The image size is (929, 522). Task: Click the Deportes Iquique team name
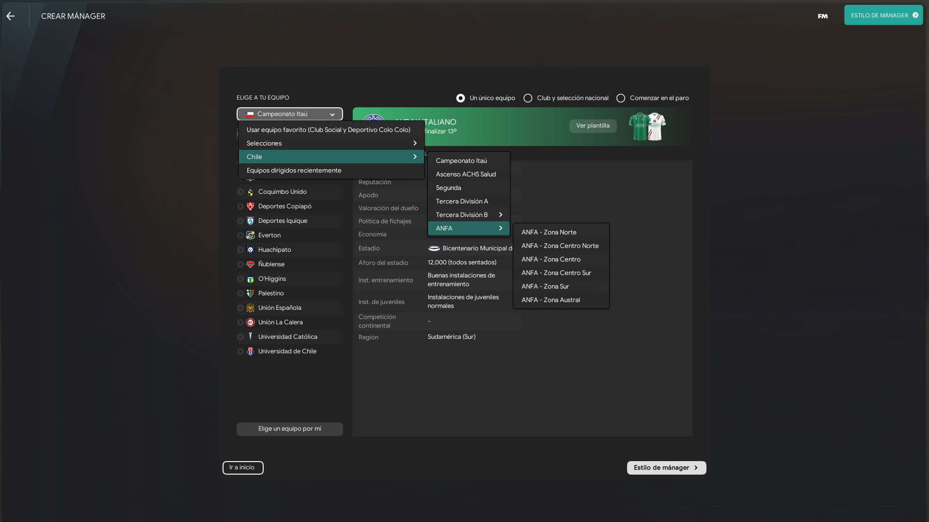[x=283, y=221]
